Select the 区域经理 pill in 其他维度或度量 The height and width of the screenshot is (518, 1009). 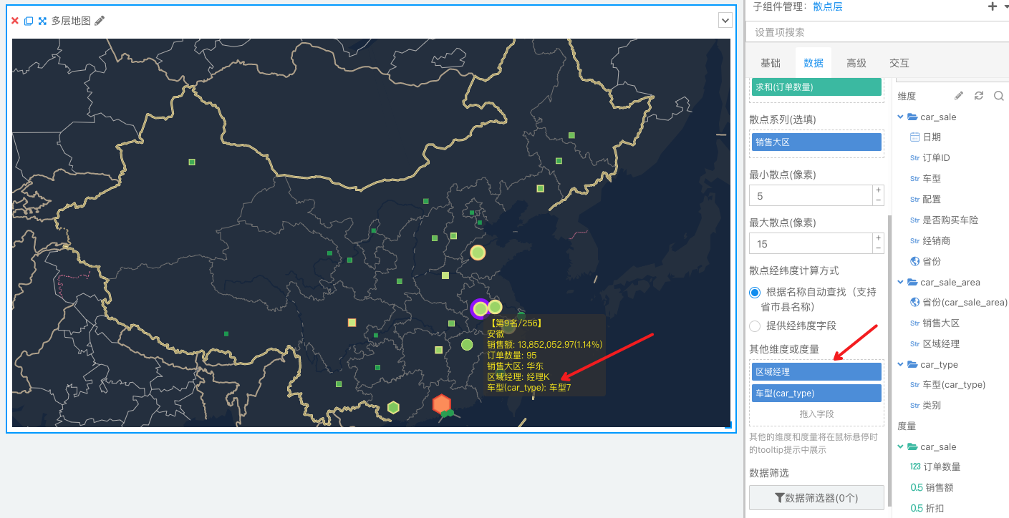[x=816, y=371]
